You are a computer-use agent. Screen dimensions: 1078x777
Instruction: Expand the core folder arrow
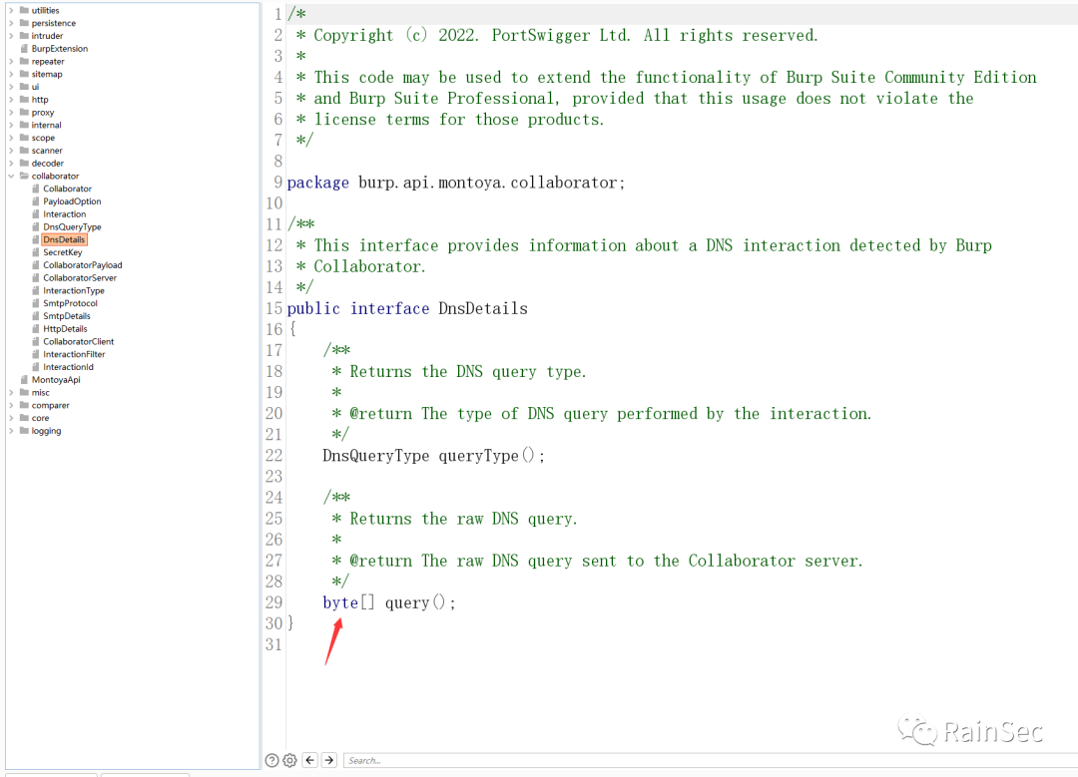(x=11, y=418)
